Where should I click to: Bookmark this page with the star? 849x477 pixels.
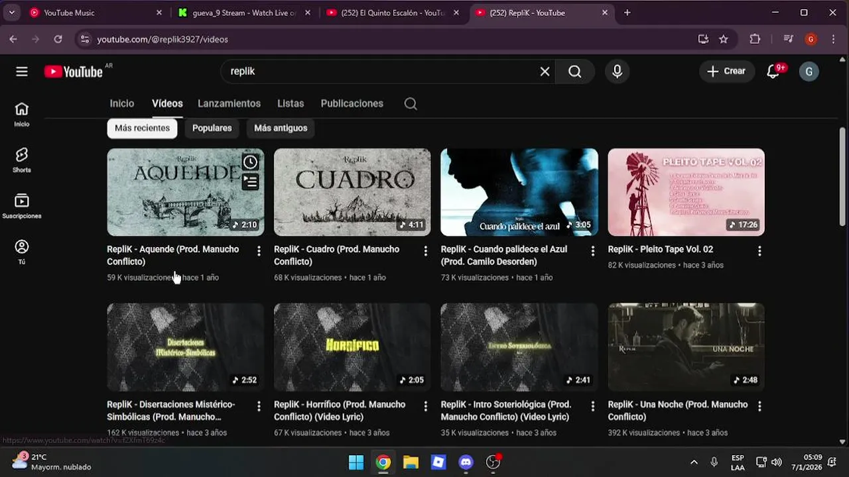coord(724,39)
